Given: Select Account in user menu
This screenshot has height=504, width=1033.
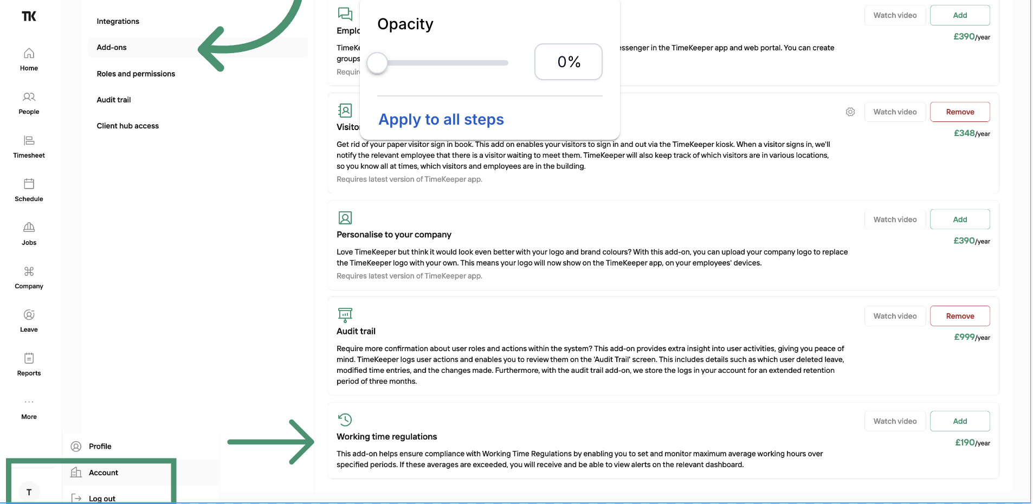Looking at the screenshot, I should (x=104, y=473).
